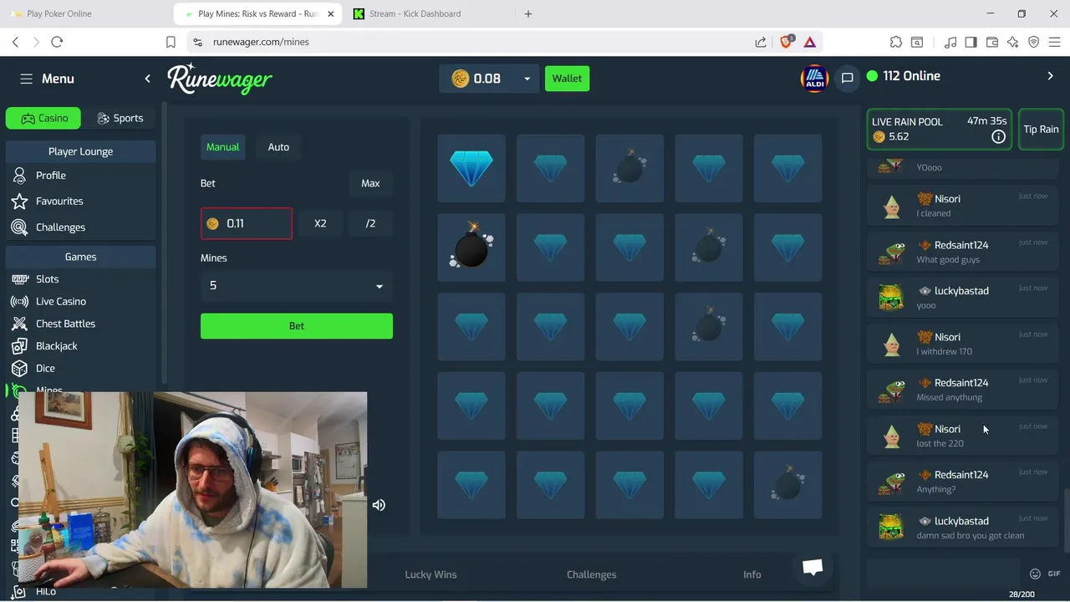Viewport: 1070px width, 602px height.
Task: Open the Challenges tab below the game
Action: coord(591,574)
